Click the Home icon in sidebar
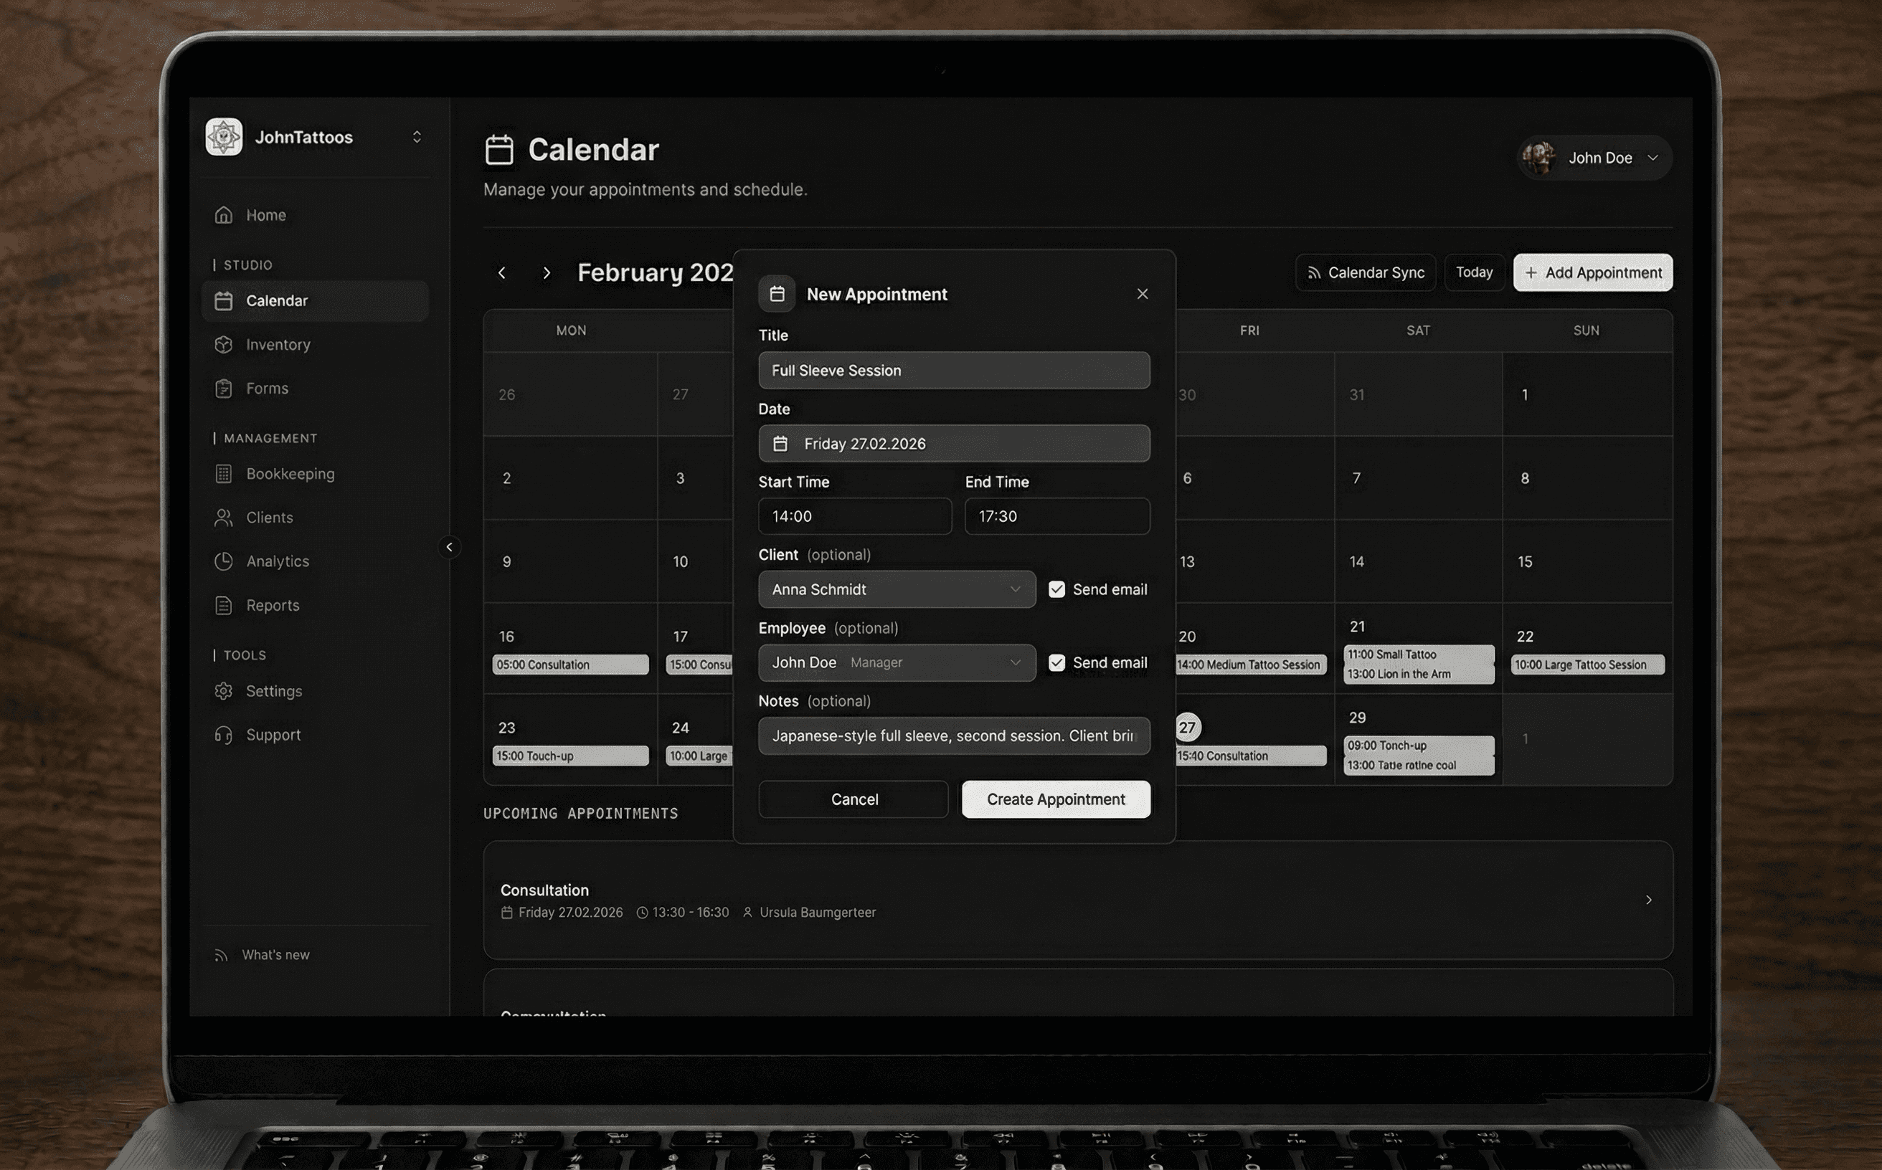This screenshot has width=1882, height=1170. [224, 215]
